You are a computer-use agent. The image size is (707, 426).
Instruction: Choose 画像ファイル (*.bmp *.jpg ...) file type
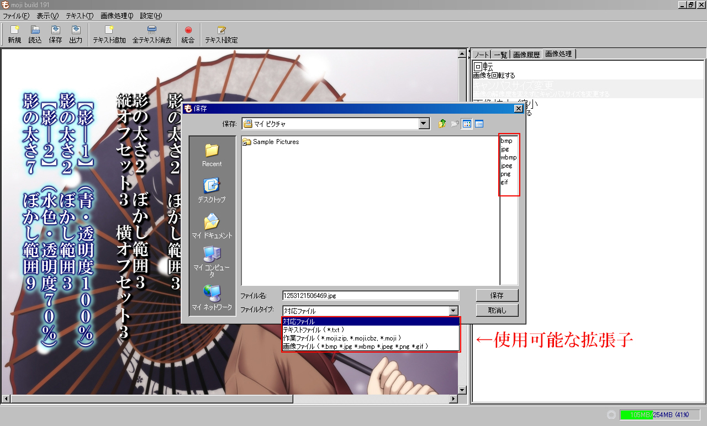click(x=370, y=346)
